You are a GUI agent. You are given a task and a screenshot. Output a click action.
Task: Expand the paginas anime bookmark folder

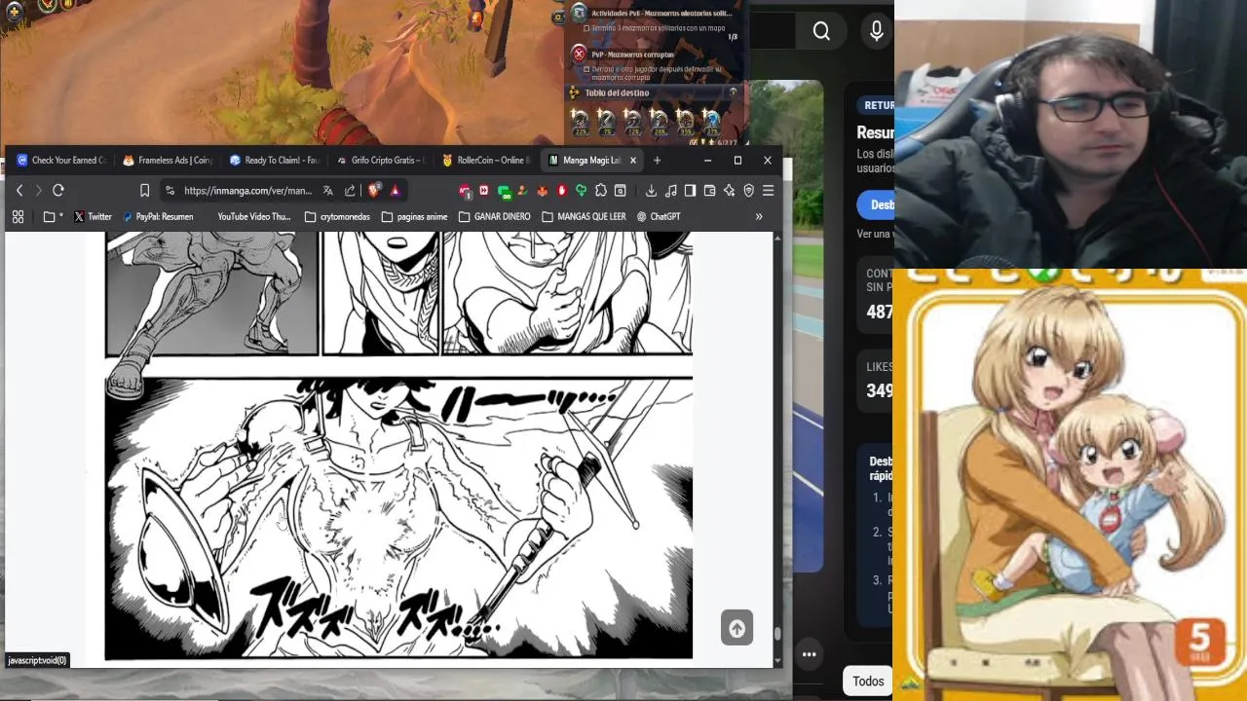[415, 217]
